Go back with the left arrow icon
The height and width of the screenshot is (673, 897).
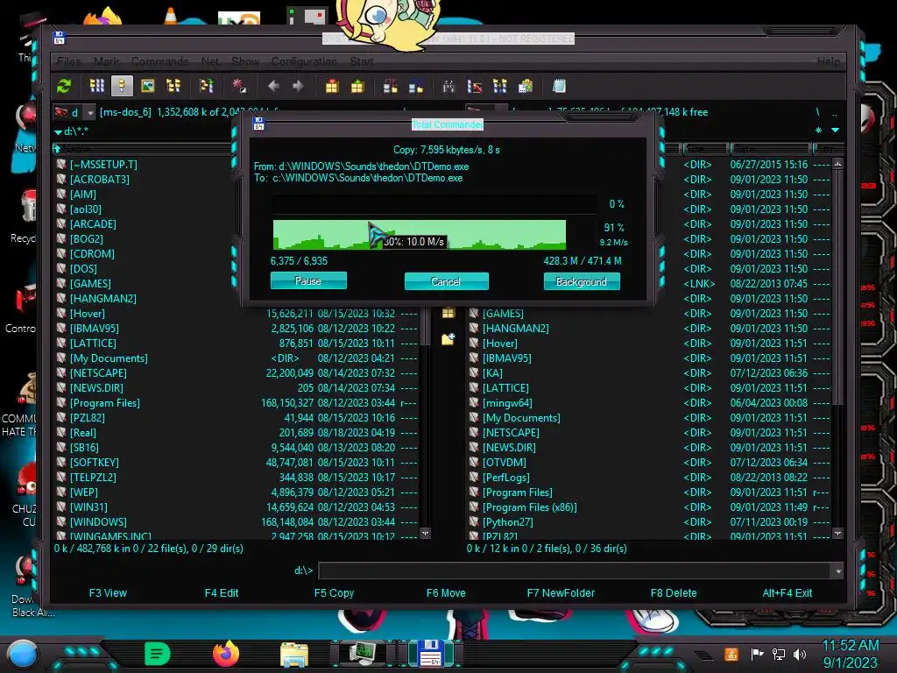273,87
